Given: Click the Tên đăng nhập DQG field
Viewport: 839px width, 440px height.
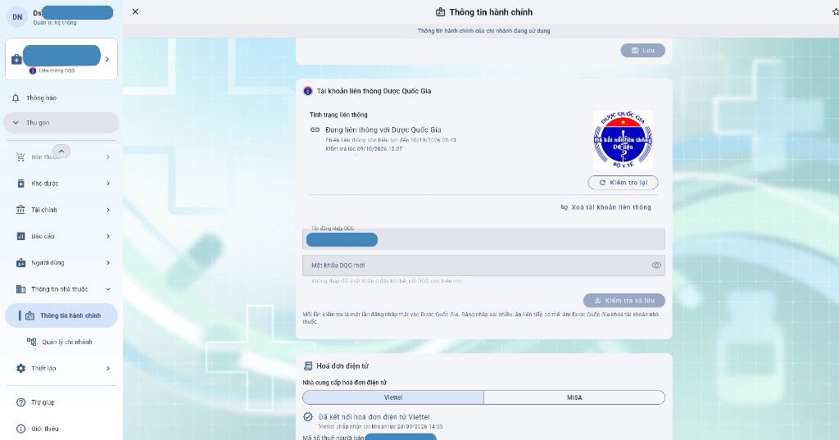Looking at the screenshot, I should 483,239.
